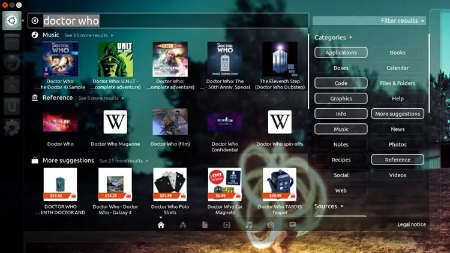Enable the Photos category filter
The width and height of the screenshot is (450, 253).
pos(397,144)
